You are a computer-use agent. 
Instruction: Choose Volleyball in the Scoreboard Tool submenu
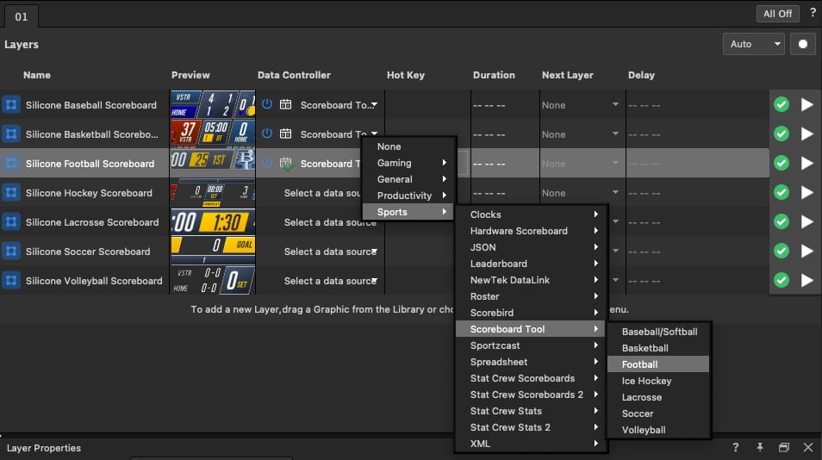[x=658, y=430]
